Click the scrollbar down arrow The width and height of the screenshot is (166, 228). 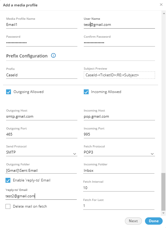[x=164, y=213]
